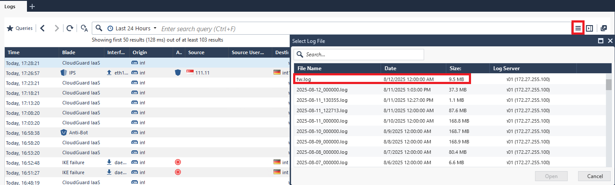Click the 8/11/2025 12:27:00 PM date cell
615x185 pixels.
click(408, 100)
